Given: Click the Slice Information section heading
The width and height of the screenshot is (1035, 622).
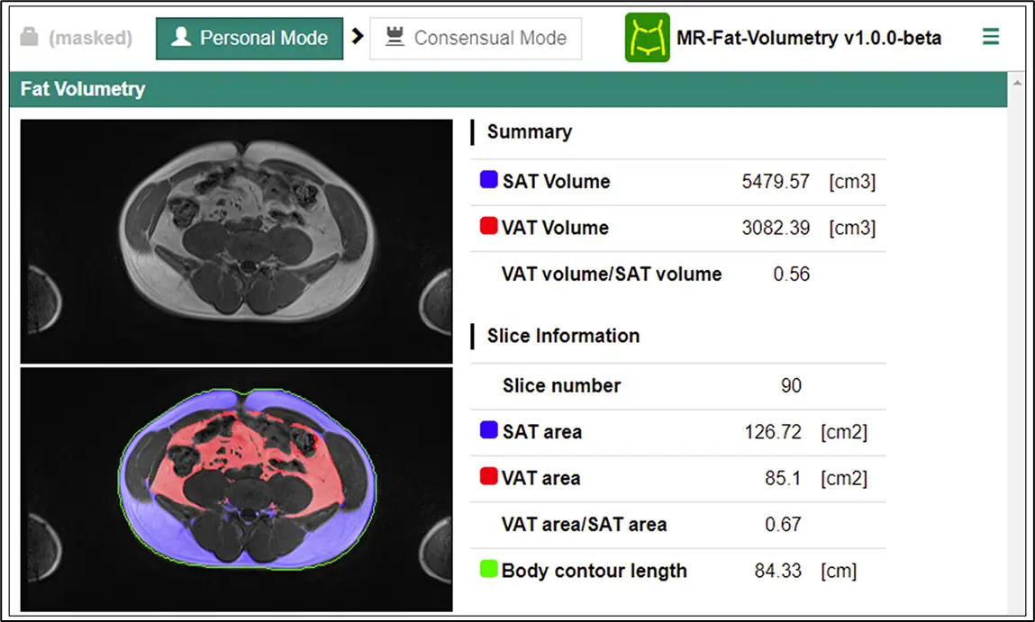Looking at the screenshot, I should tap(563, 336).
